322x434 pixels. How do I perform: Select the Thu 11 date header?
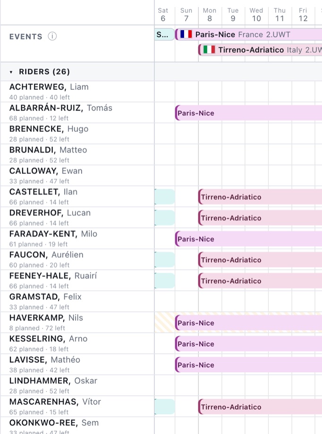click(280, 14)
